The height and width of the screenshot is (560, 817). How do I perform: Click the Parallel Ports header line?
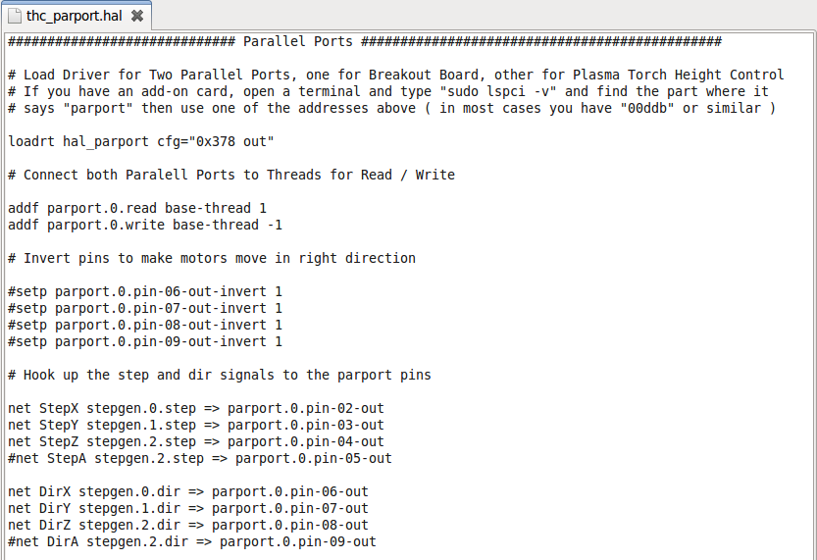click(x=365, y=41)
